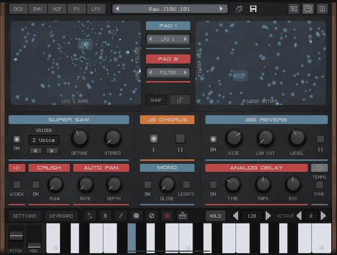Select previous Pad 2 target before FILTER
The width and height of the screenshot is (337, 255).
(151, 72)
